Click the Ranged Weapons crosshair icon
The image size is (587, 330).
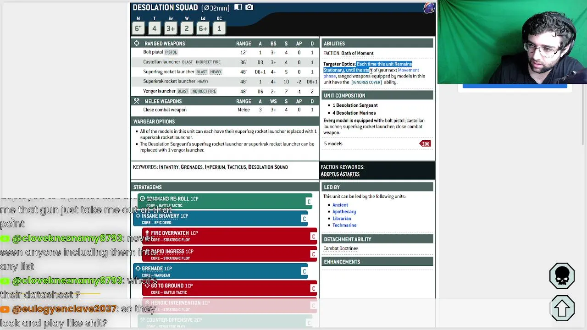point(137,44)
